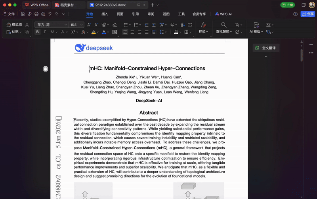Click the green 升级 upgrade button

(288, 5)
